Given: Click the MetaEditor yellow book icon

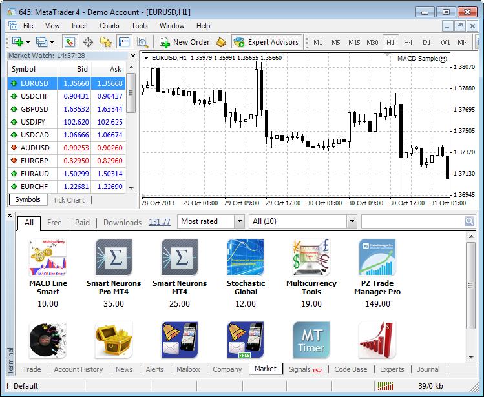Looking at the screenshot, I should [221, 42].
